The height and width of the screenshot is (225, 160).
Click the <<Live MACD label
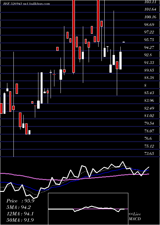135,217
